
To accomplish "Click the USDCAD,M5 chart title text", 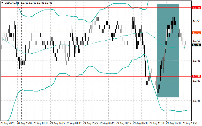I will tap(12, 3).
